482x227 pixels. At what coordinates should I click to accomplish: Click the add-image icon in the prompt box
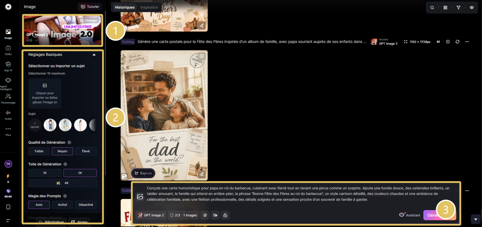click(140, 197)
